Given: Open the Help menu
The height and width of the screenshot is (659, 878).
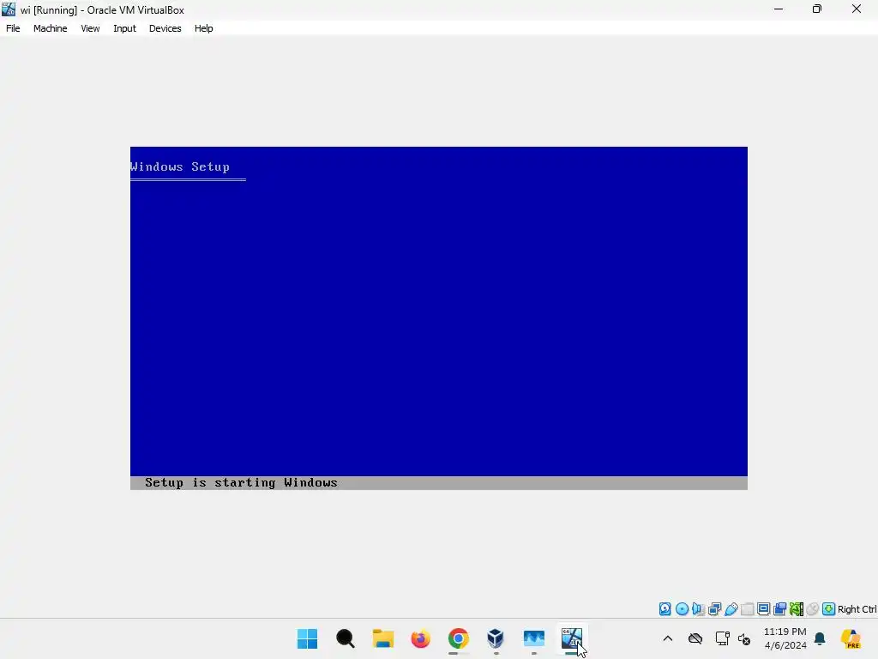Looking at the screenshot, I should coord(204,28).
